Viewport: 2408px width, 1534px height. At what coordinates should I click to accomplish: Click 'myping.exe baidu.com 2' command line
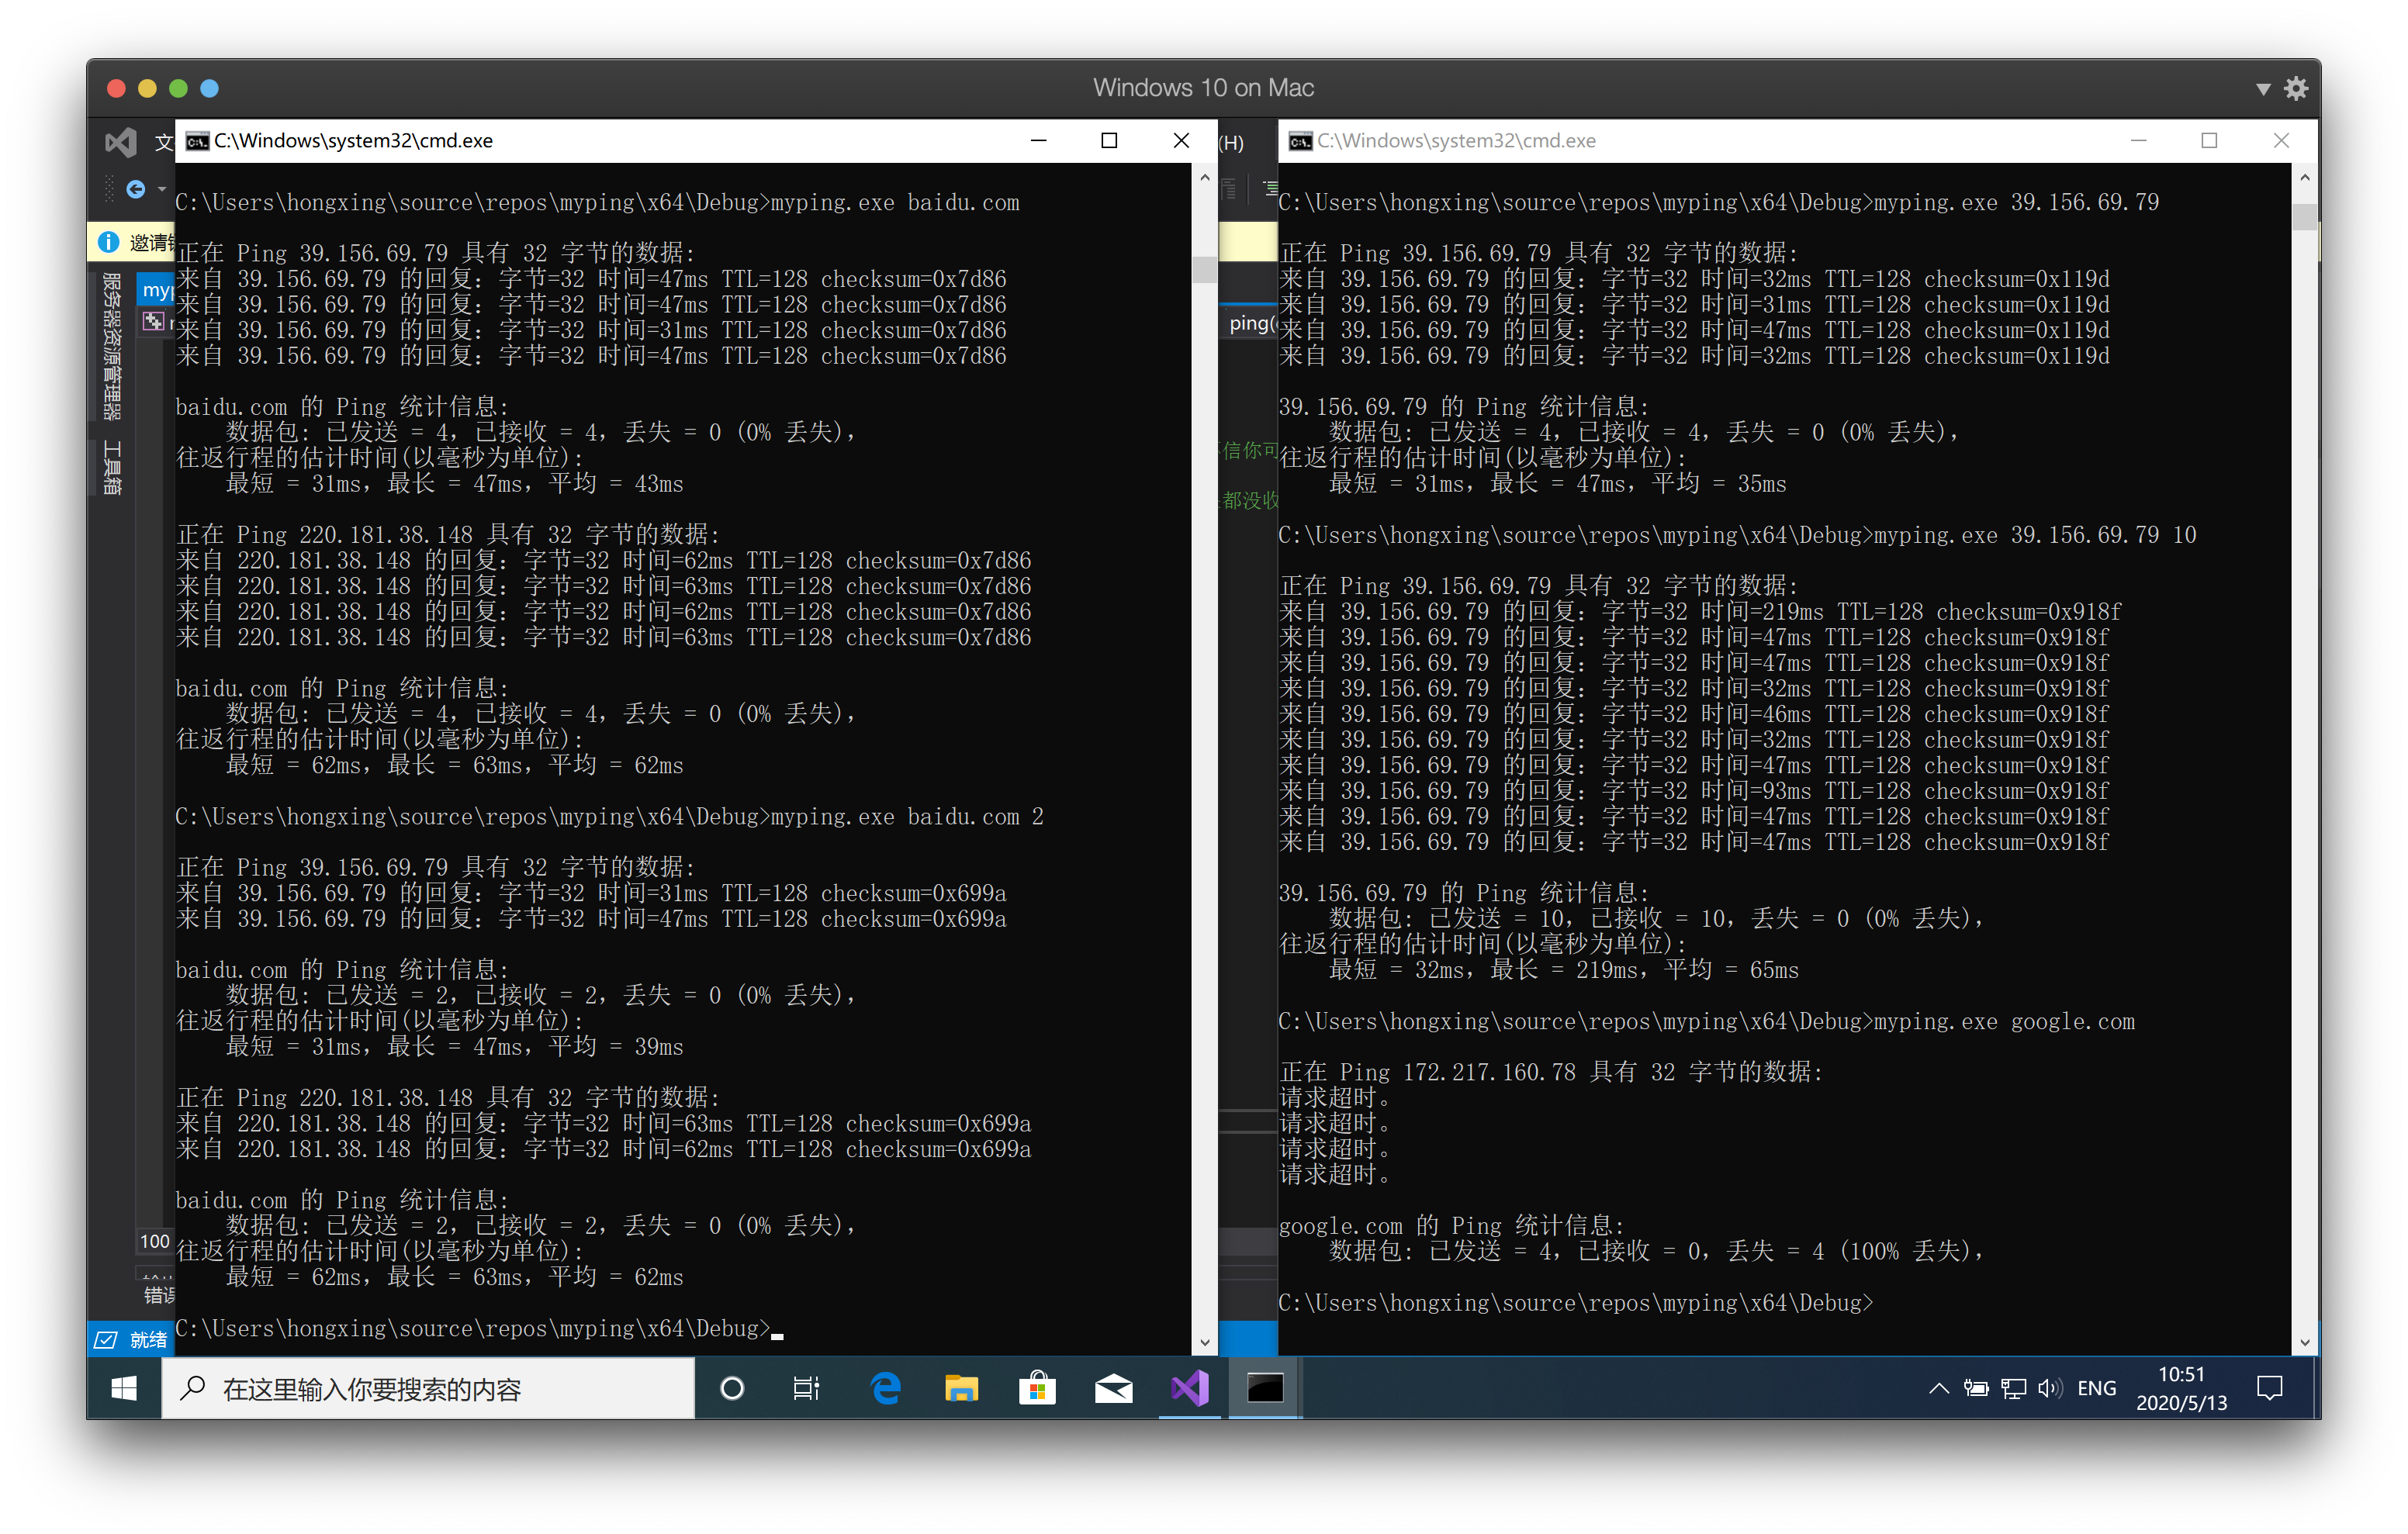(609, 817)
